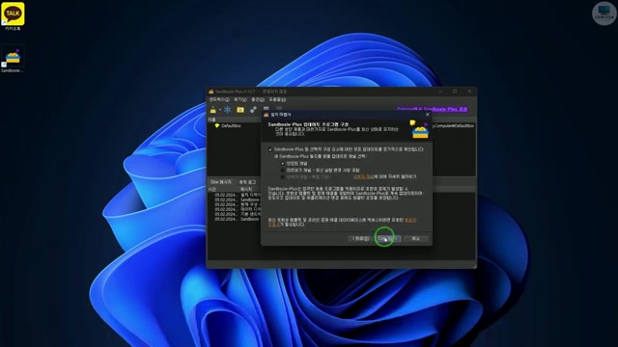Click the blue snowflake toolbar icon
The height and width of the screenshot is (347, 618).
point(228,110)
